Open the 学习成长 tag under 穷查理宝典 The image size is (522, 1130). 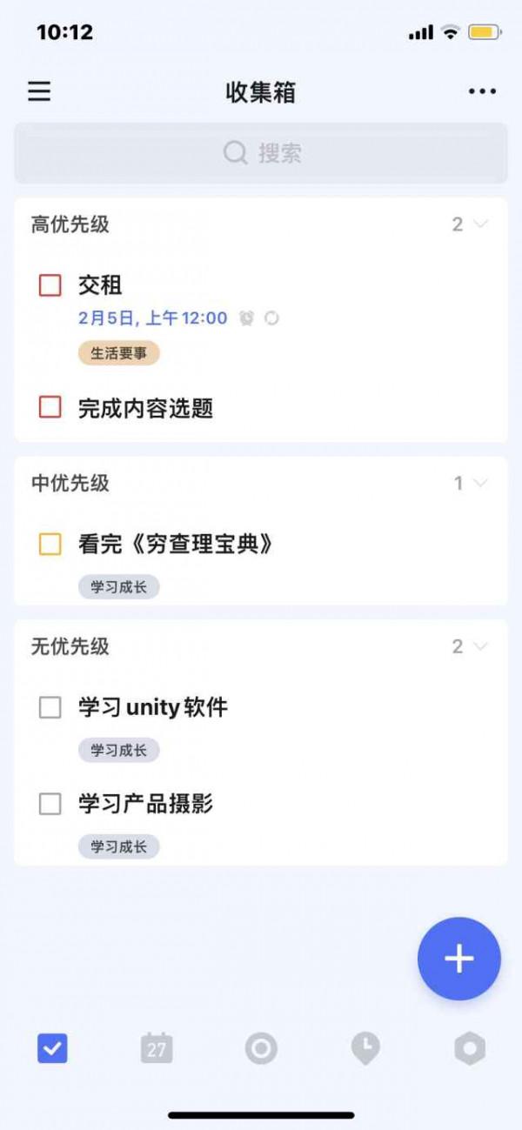point(119,586)
